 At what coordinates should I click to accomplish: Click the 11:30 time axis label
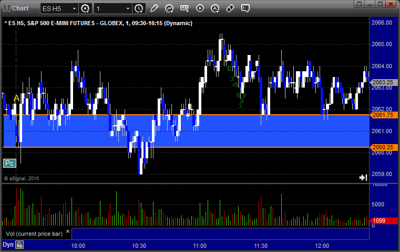tap(261, 246)
